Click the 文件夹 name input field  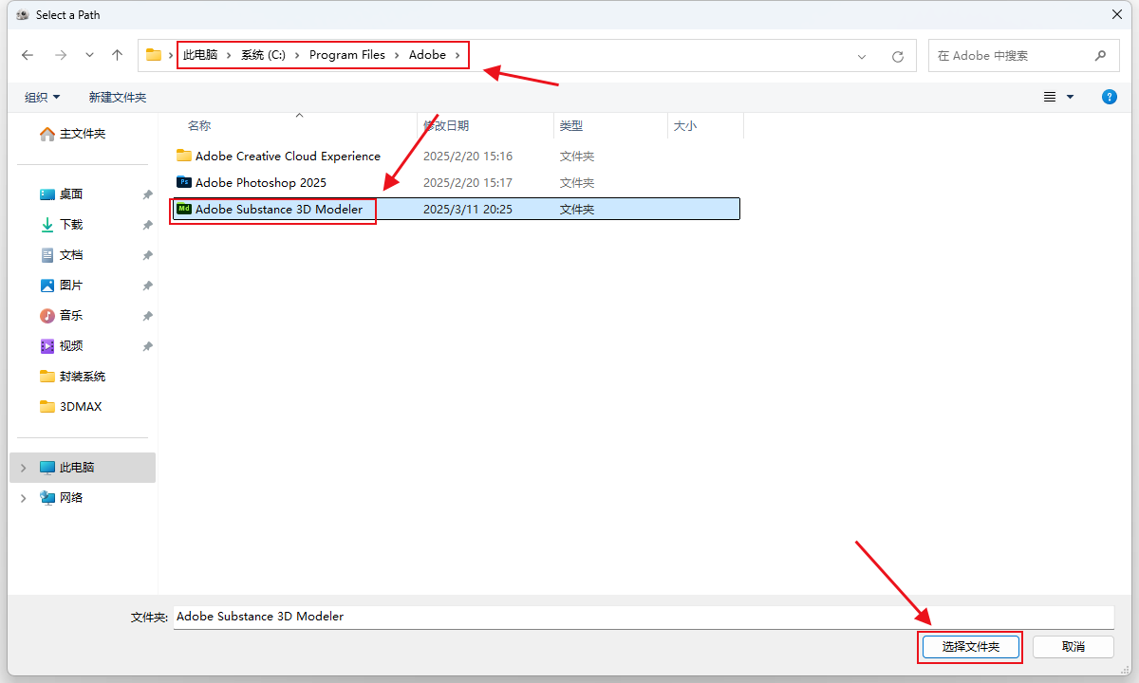click(x=643, y=617)
